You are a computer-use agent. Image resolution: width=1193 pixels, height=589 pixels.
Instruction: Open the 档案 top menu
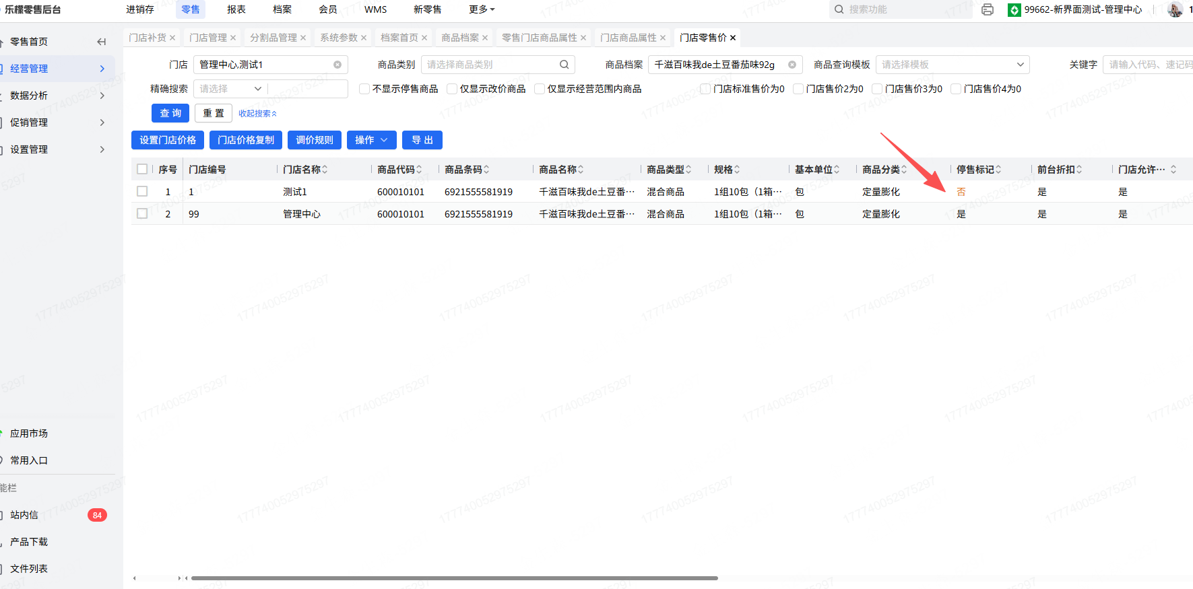[282, 9]
